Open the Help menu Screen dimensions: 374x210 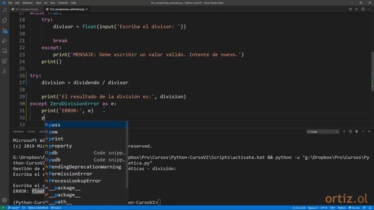(73, 3)
